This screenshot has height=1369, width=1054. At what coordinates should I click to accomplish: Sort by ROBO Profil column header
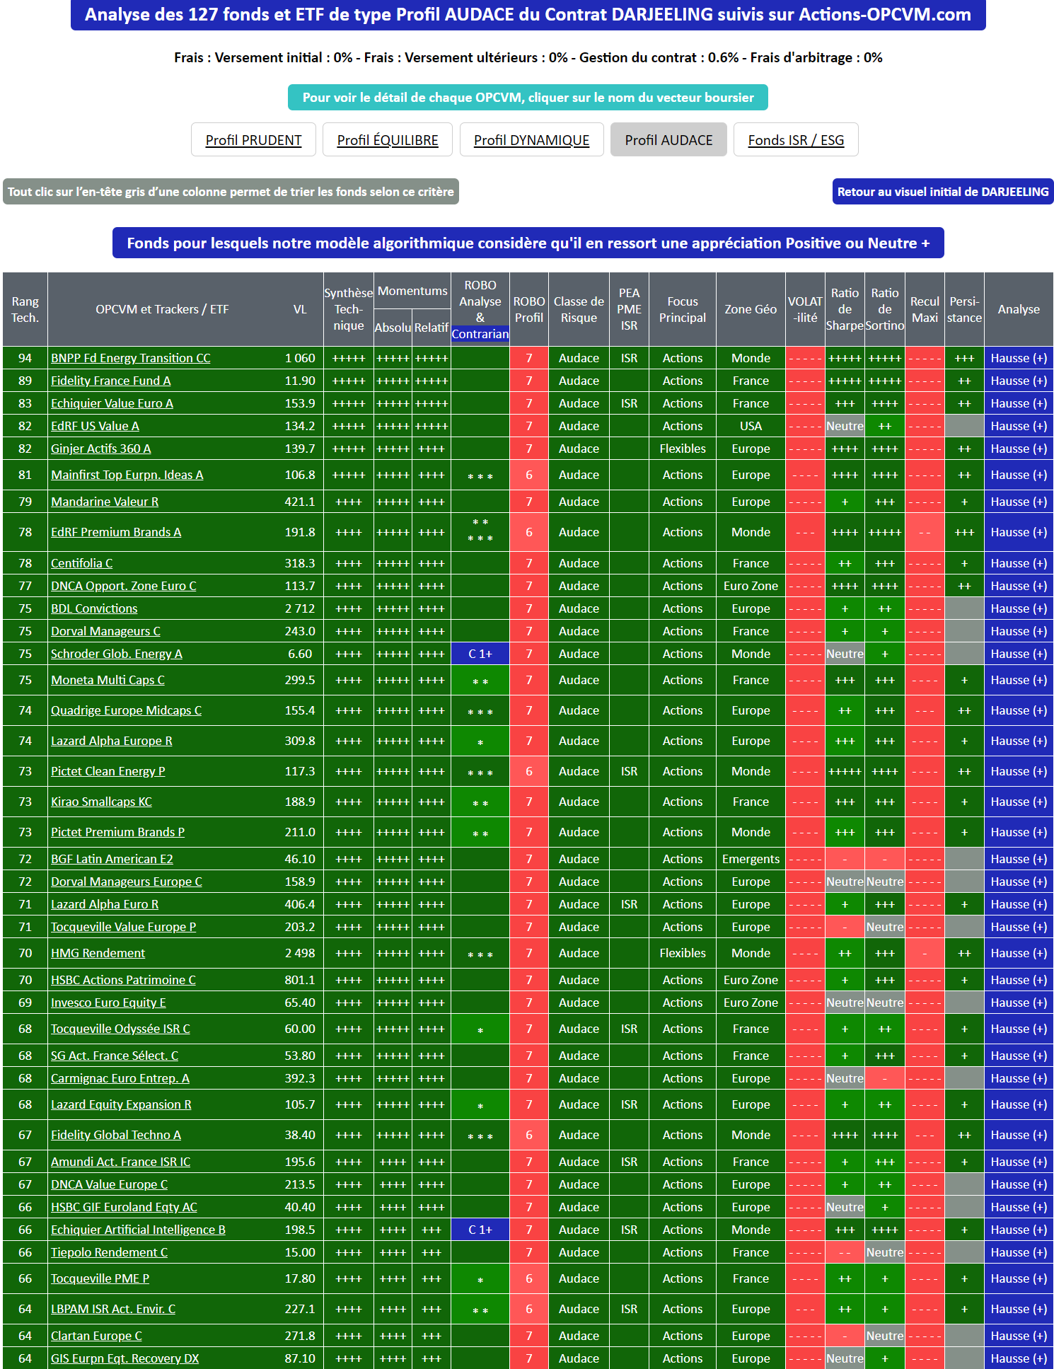529,309
